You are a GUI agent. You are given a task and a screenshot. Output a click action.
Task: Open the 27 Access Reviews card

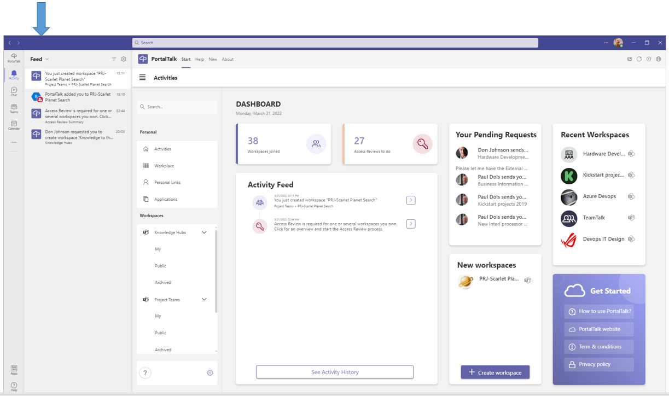(x=390, y=144)
